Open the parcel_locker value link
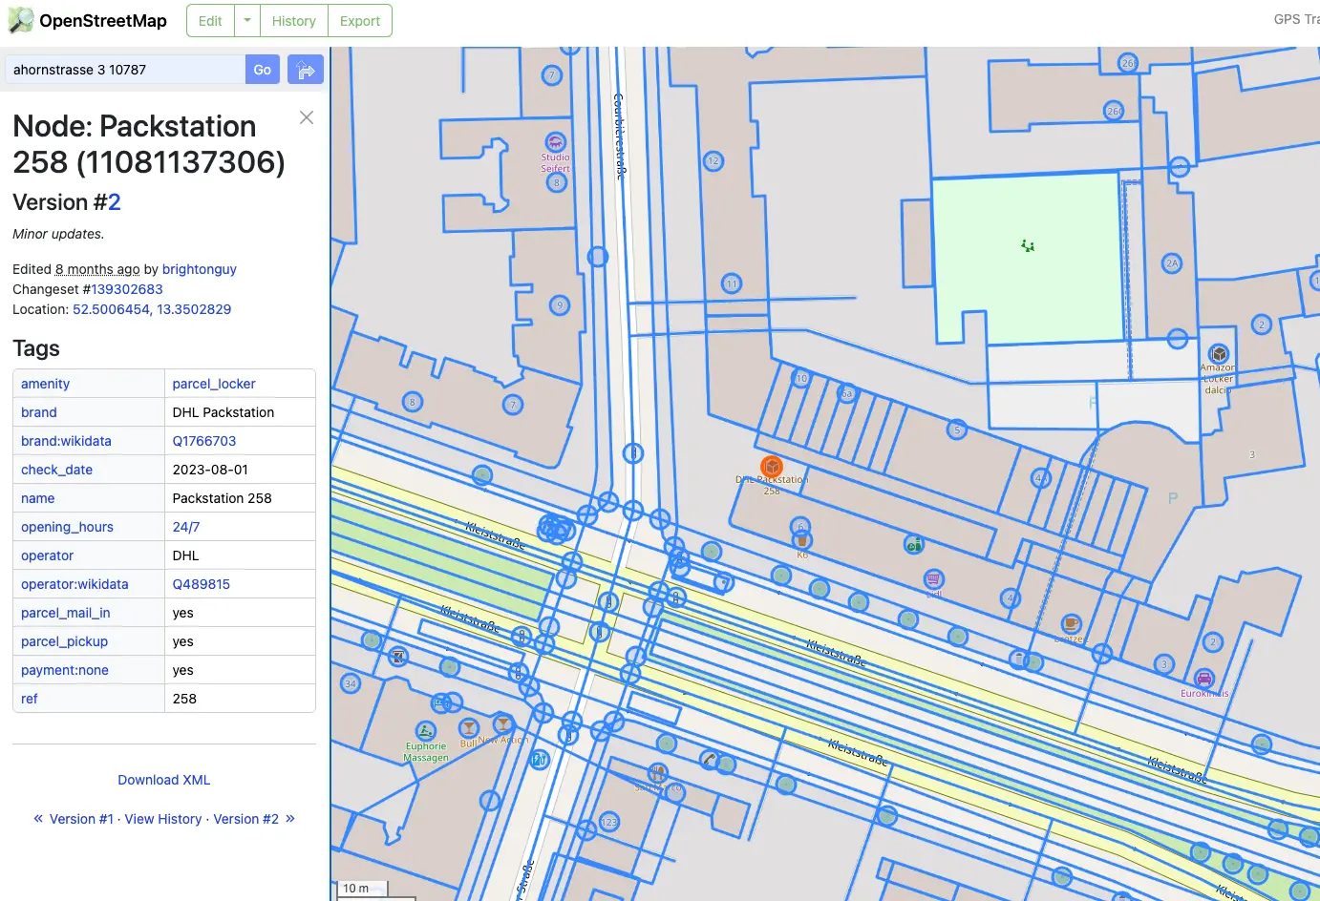 (x=214, y=384)
